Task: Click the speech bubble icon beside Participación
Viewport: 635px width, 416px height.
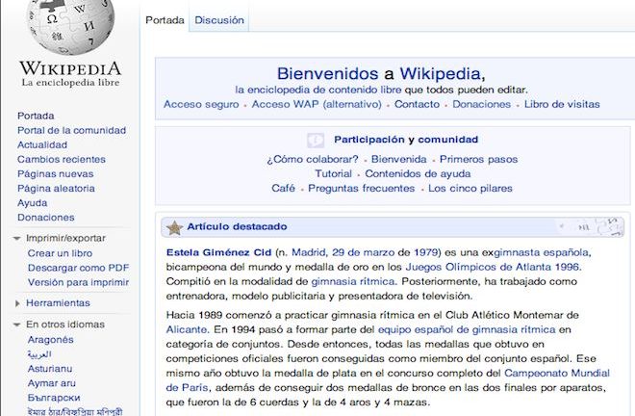Action: (316, 141)
